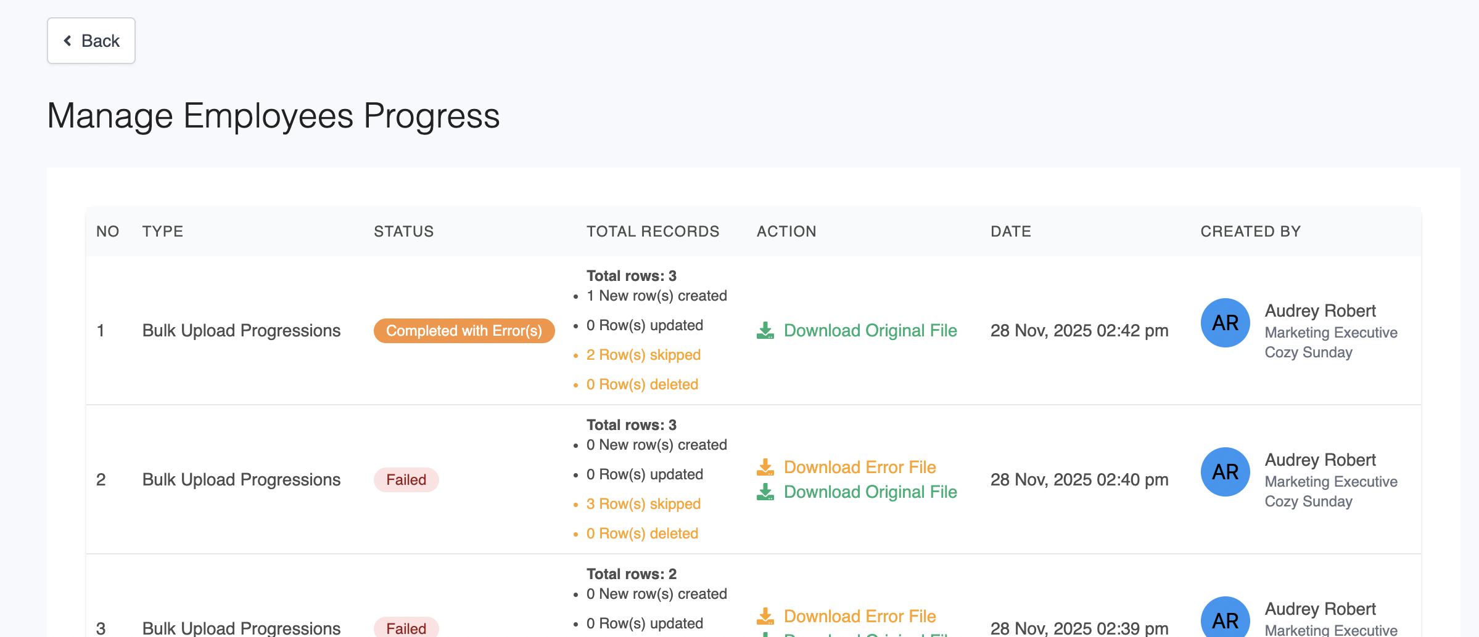1479x637 pixels.
Task: Download Original File link in row 2
Action: (870, 492)
